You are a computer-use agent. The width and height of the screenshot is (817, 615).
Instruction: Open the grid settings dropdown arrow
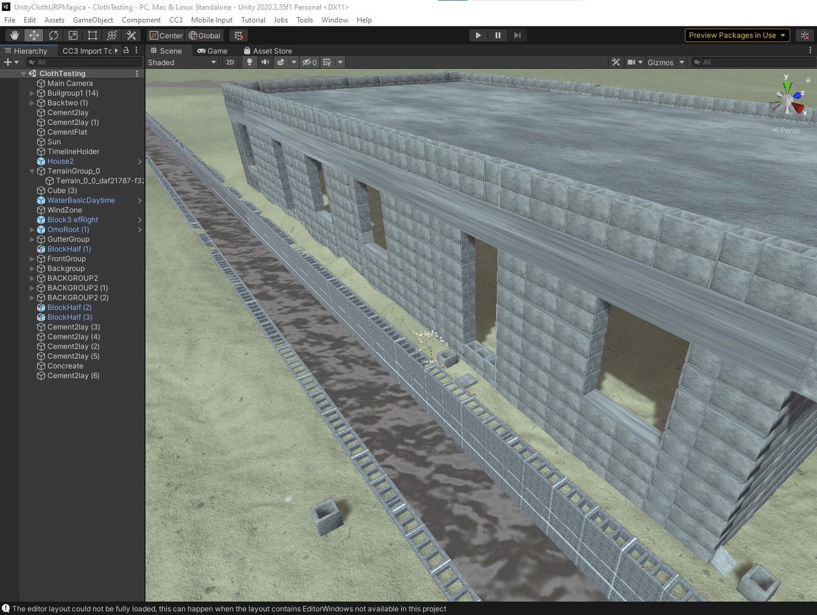pyautogui.click(x=340, y=62)
